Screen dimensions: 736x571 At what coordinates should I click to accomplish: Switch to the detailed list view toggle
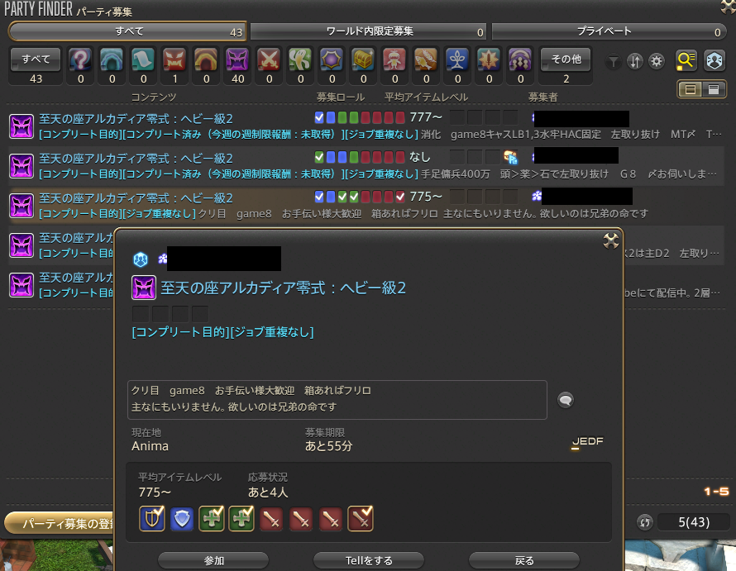(714, 89)
